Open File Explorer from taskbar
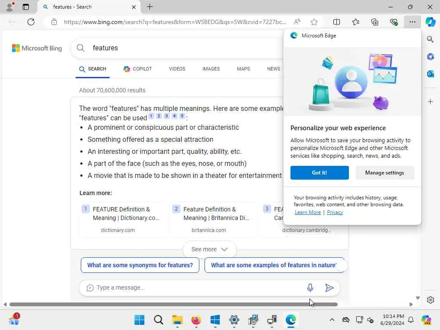Screen dimensions: 440x330 [x=177, y=320]
